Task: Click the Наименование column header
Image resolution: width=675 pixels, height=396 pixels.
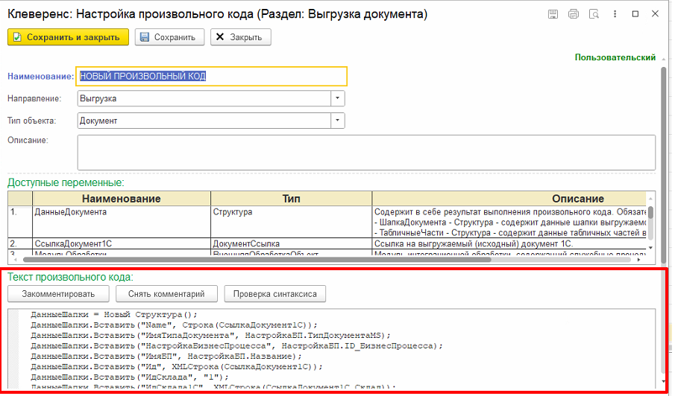Action: tap(122, 199)
